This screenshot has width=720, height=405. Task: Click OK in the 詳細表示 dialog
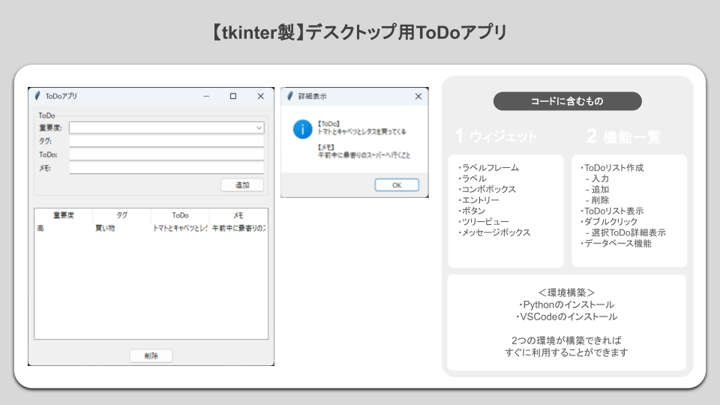397,185
